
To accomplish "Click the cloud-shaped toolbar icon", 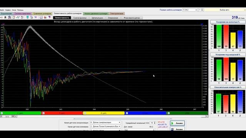I will point(41,17).
